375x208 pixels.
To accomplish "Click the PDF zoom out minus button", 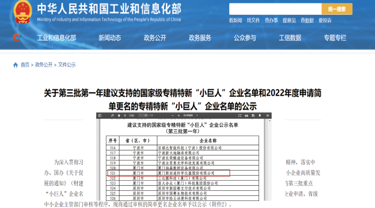I will point(173,116).
